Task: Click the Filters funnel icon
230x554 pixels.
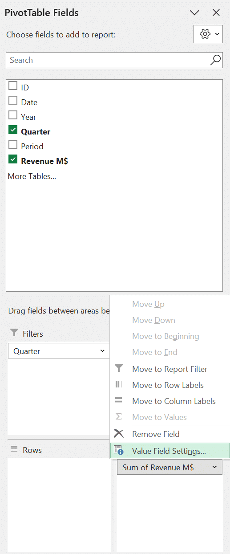Action: (14, 333)
